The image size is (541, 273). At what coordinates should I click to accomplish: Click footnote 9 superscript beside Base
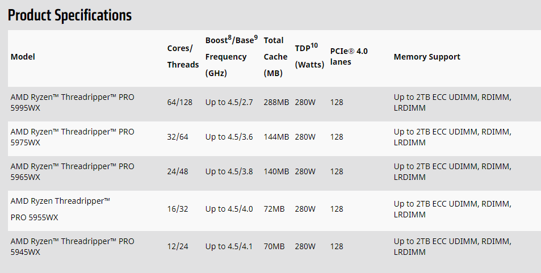[255, 38]
